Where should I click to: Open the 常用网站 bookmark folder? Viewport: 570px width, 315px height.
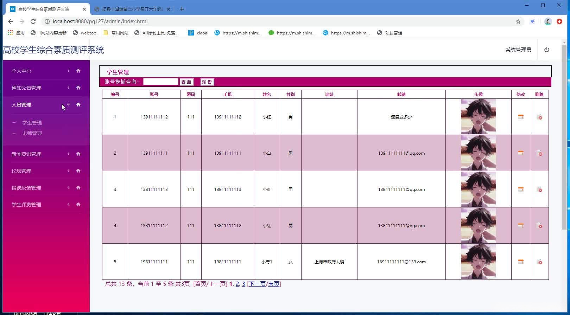tap(116, 33)
